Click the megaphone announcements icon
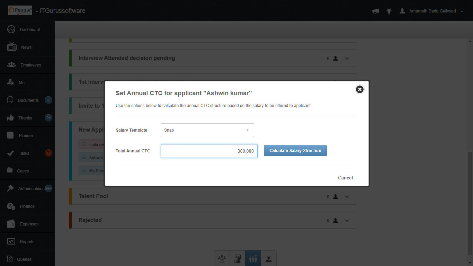 [x=375, y=11]
